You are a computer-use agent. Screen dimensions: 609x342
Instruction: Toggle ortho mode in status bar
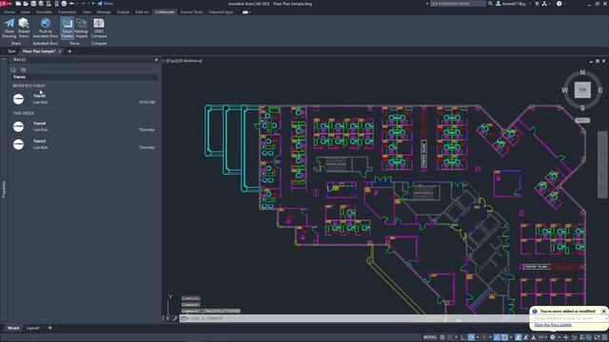pyautogui.click(x=463, y=338)
